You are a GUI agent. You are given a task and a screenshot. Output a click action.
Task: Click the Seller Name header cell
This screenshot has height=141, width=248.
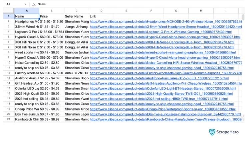click(77, 16)
